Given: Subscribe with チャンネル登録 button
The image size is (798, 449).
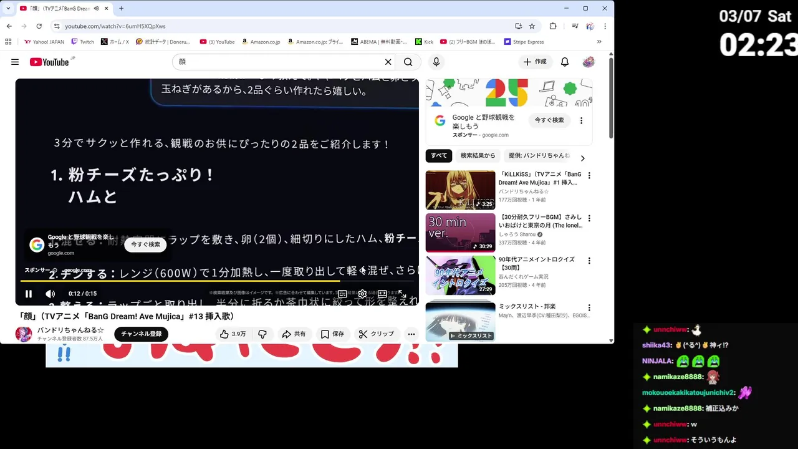Looking at the screenshot, I should click(142, 334).
